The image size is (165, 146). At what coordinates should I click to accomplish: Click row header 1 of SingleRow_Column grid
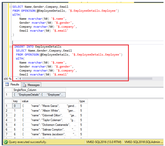click(x=8, y=95)
